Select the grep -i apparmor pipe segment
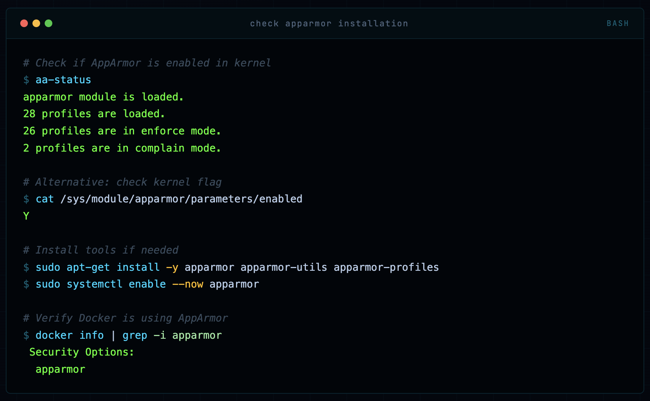Viewport: 650px width, 401px height. pos(172,335)
